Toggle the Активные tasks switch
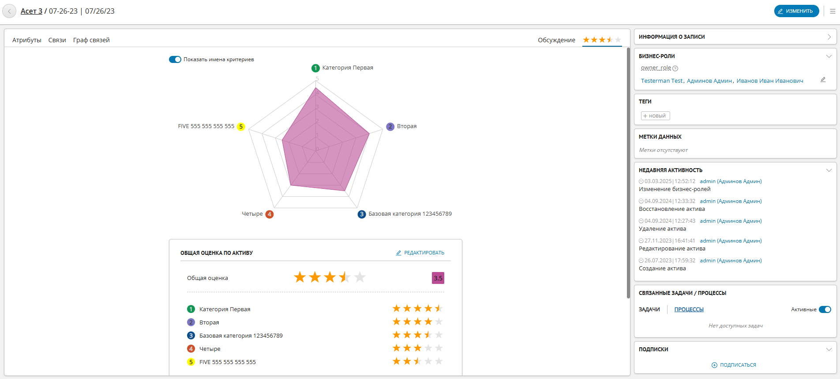Viewport: 840px width, 379px height. coord(825,309)
